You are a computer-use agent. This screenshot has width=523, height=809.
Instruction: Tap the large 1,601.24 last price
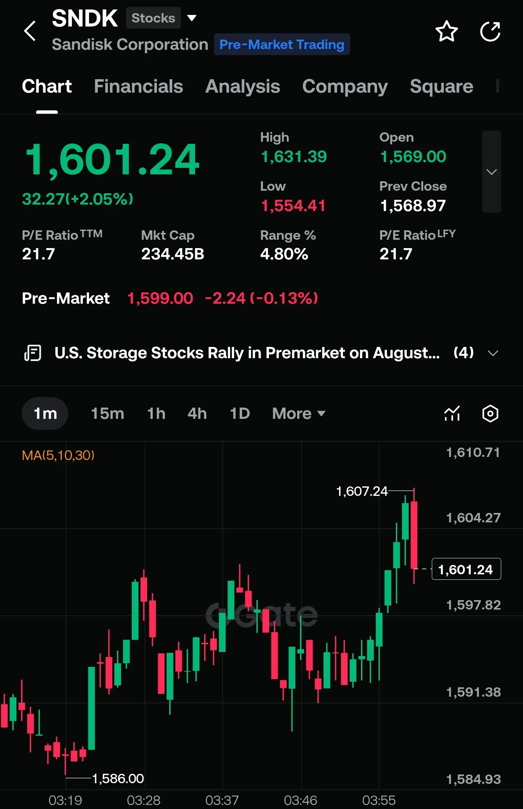pyautogui.click(x=112, y=160)
